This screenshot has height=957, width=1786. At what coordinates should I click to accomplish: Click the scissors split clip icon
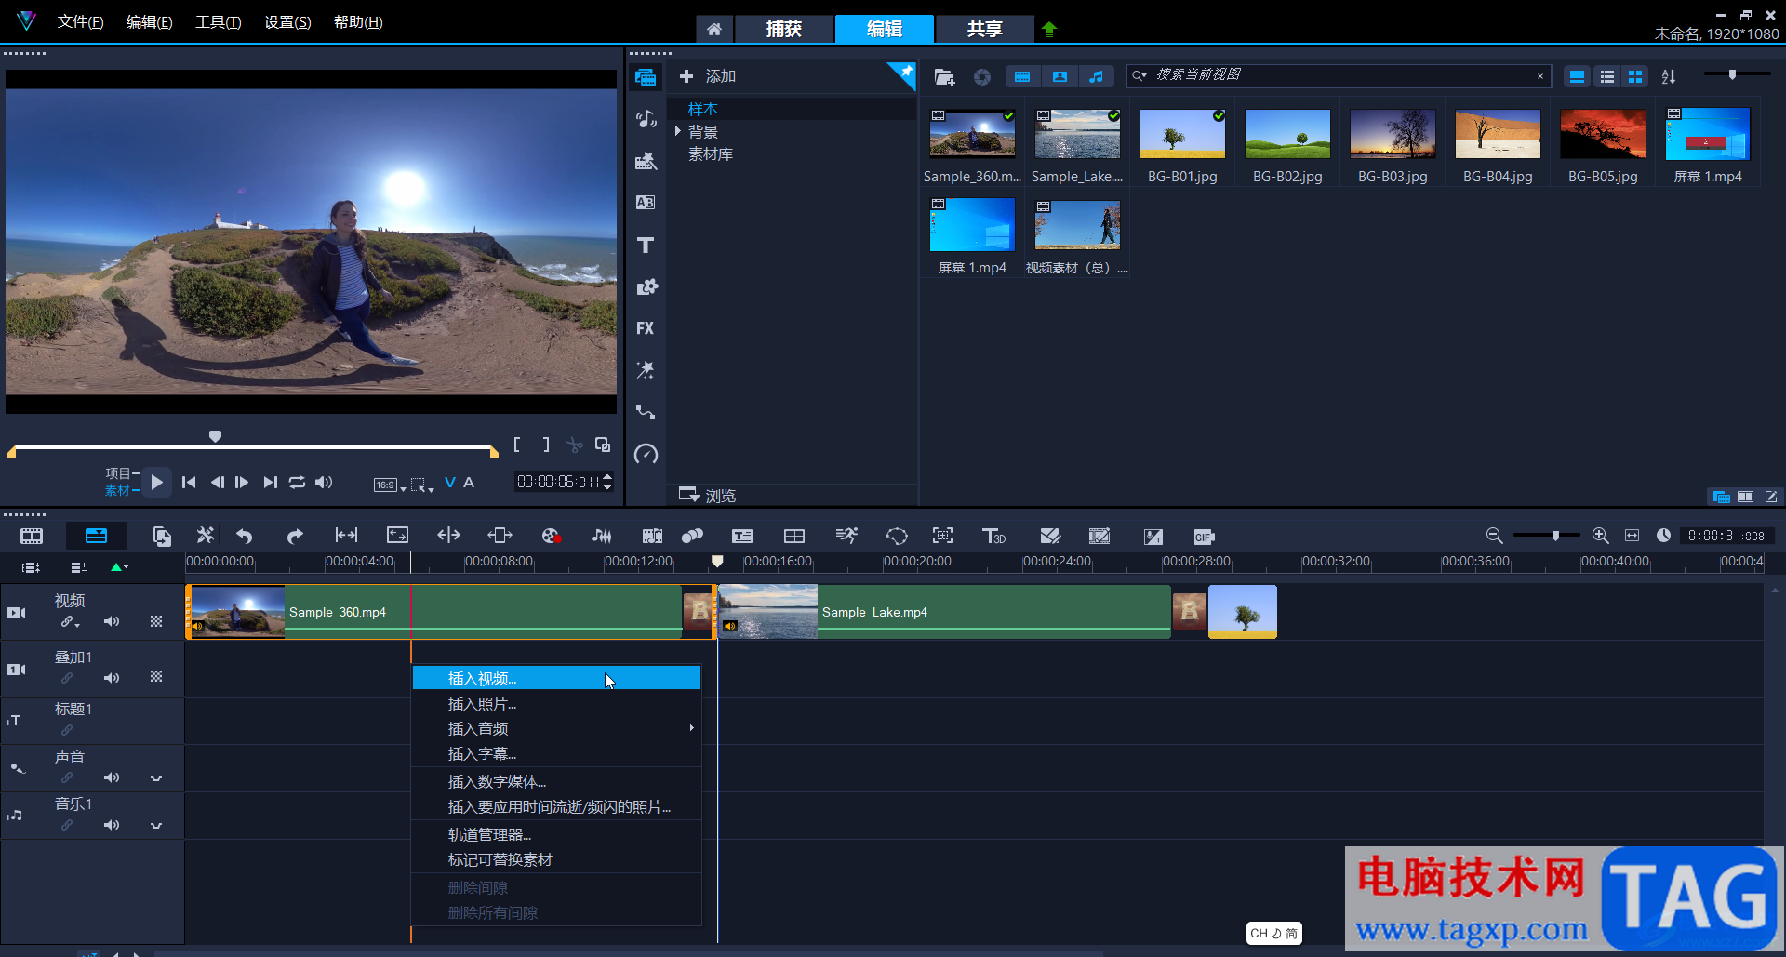(575, 445)
